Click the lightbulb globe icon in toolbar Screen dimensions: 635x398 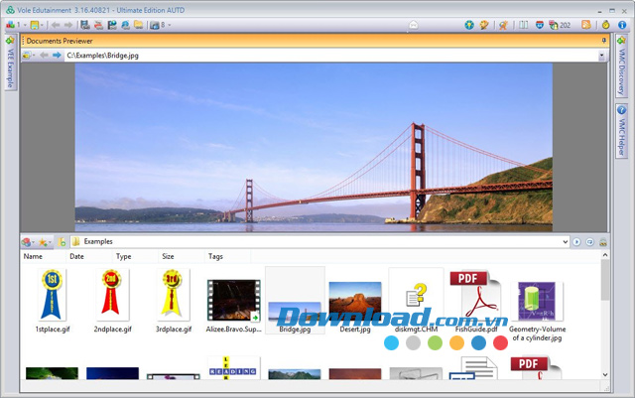tap(469, 25)
